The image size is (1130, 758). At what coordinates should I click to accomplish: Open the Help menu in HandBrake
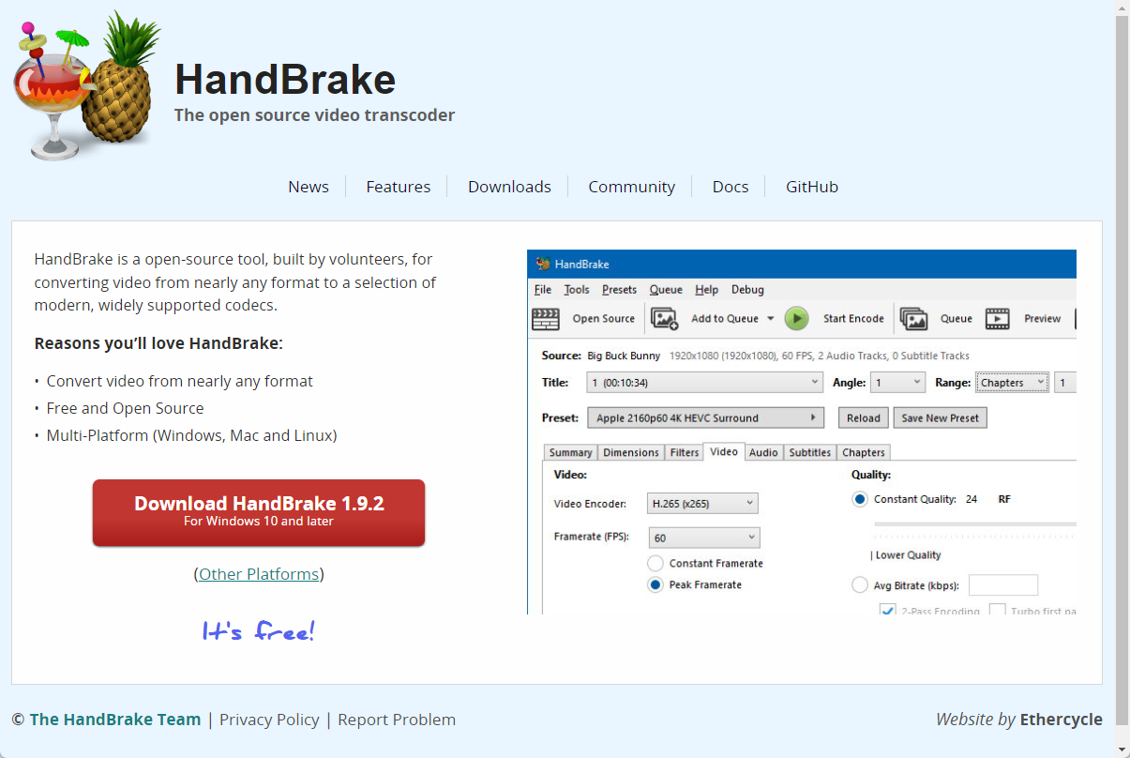(707, 290)
